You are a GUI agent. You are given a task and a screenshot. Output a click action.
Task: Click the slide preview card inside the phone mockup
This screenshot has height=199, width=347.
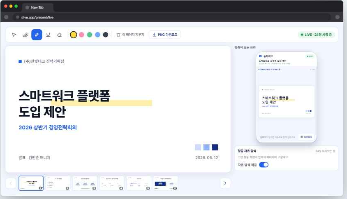(x=287, y=102)
